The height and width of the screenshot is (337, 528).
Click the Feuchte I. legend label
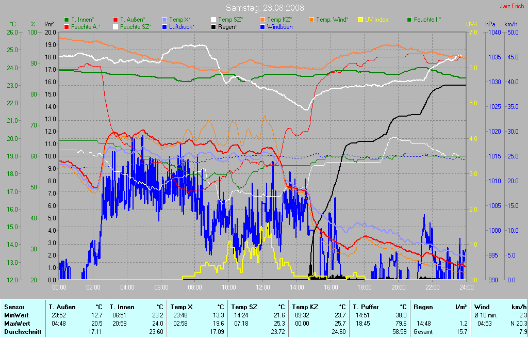[x=427, y=20]
